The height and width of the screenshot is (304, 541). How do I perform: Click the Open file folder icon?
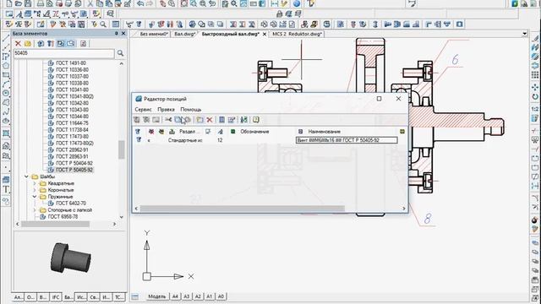click(19, 3)
